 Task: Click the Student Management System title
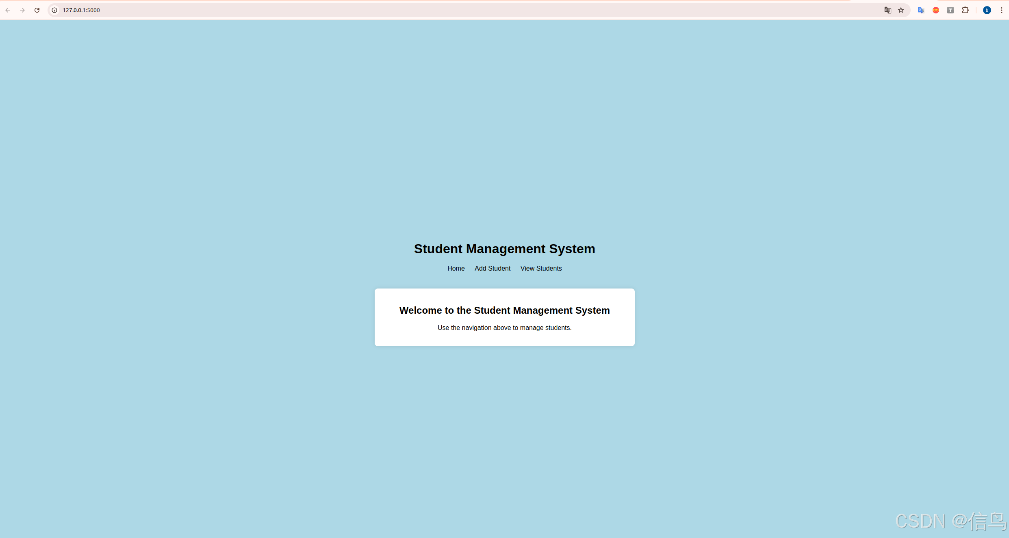click(x=504, y=249)
